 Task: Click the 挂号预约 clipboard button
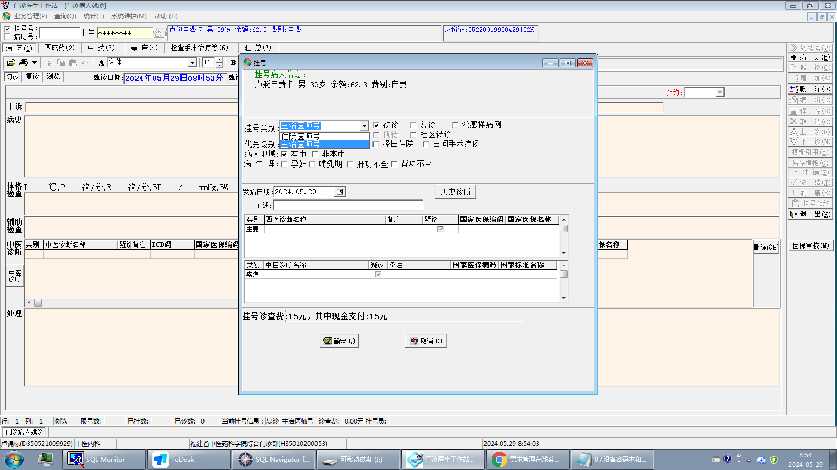click(x=810, y=203)
